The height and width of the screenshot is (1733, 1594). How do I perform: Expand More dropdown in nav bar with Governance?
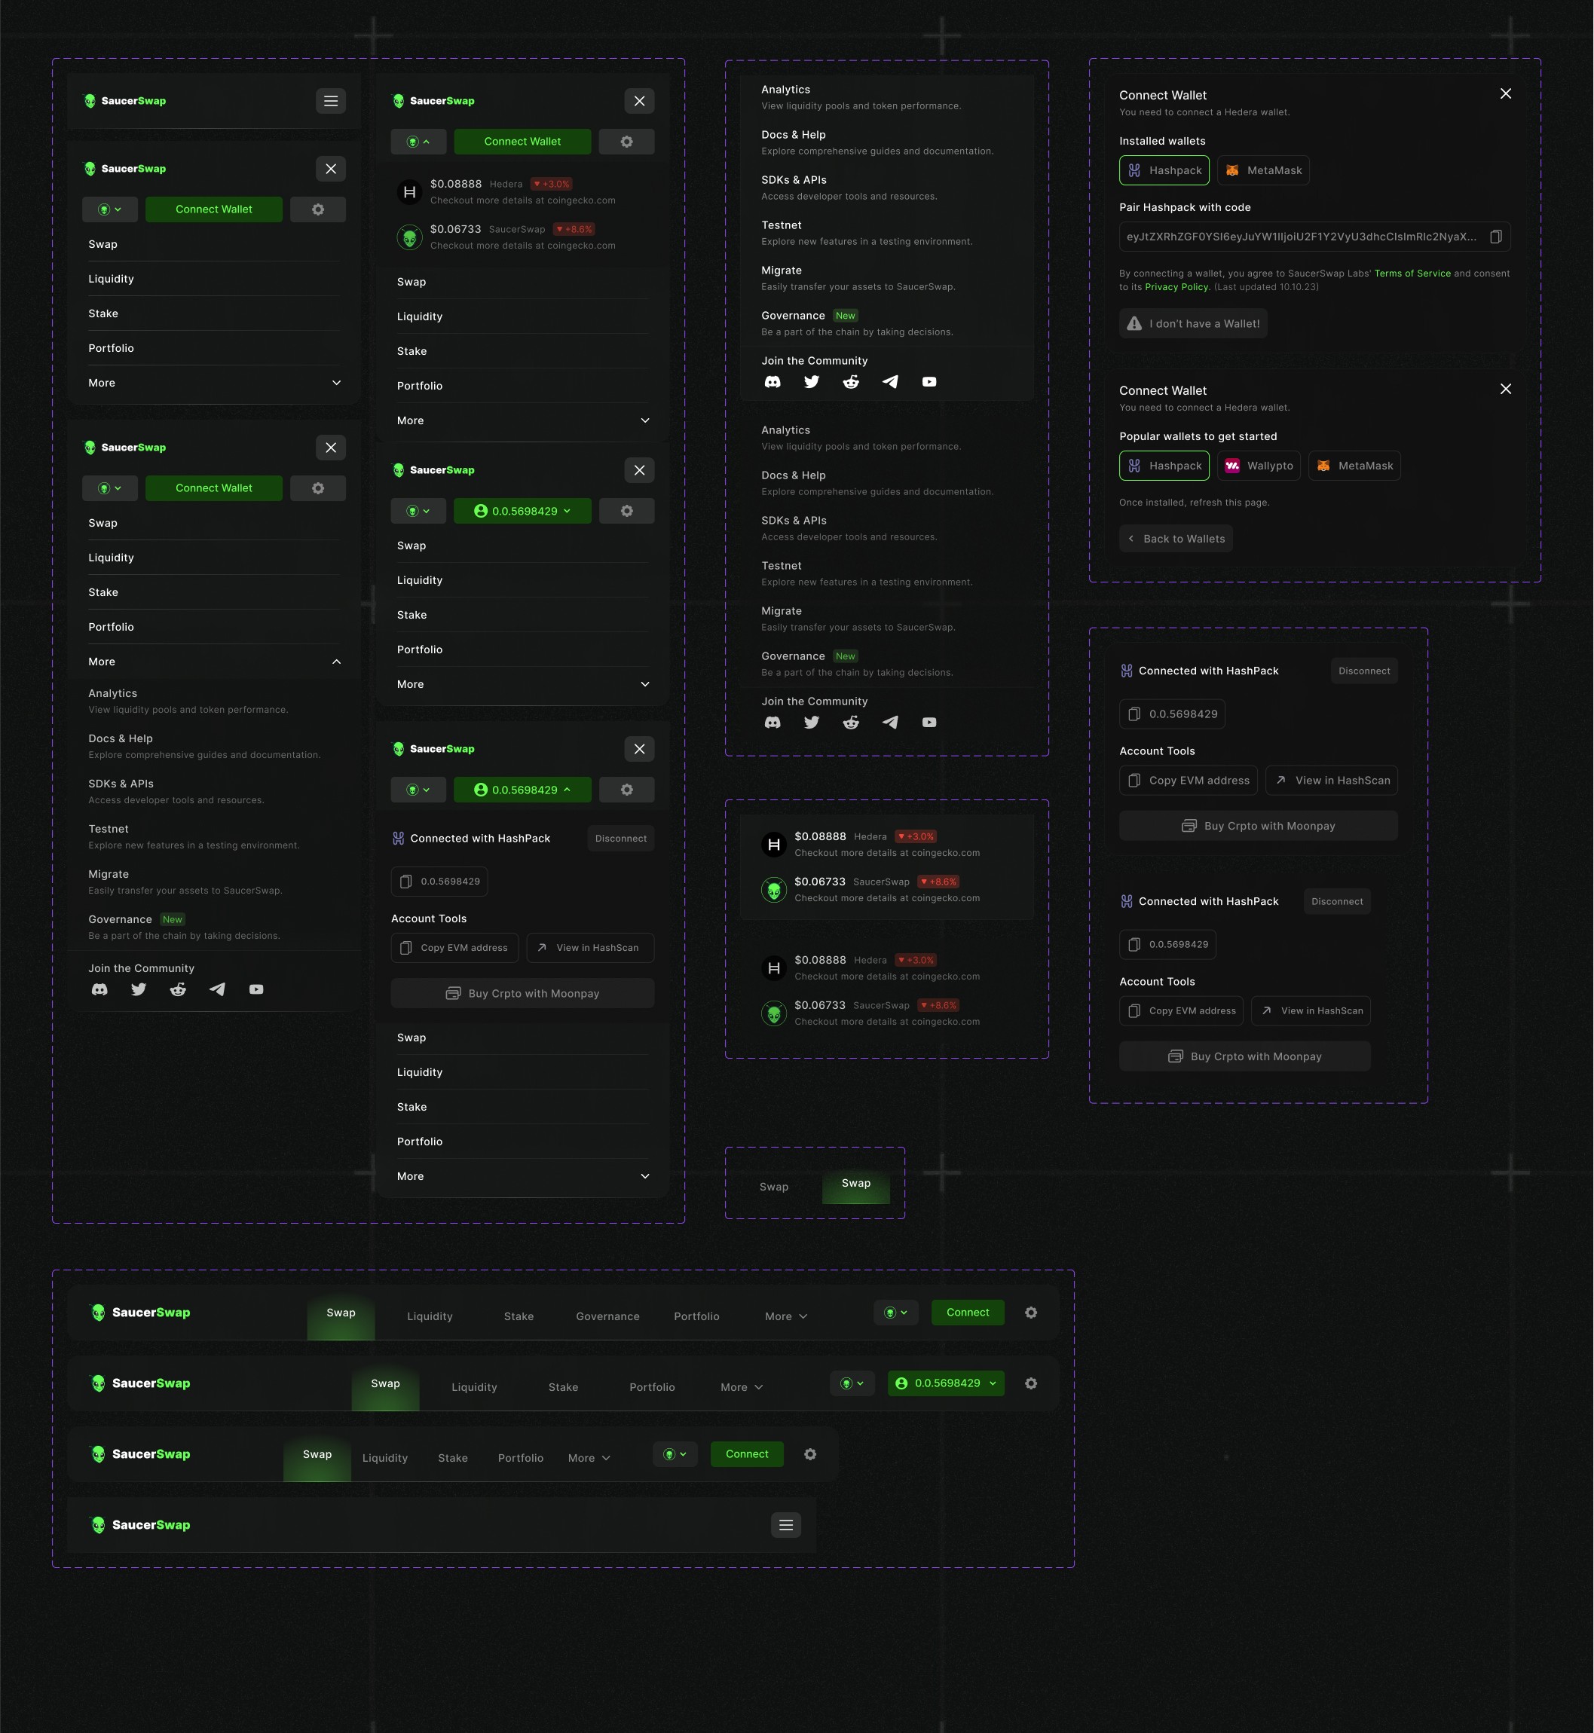point(786,1316)
